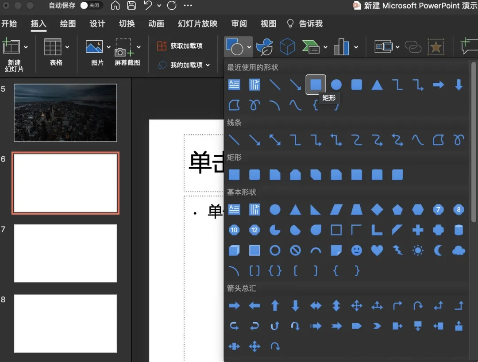Select the cylinder basic shape
The image size is (478, 362).
(x=459, y=230)
